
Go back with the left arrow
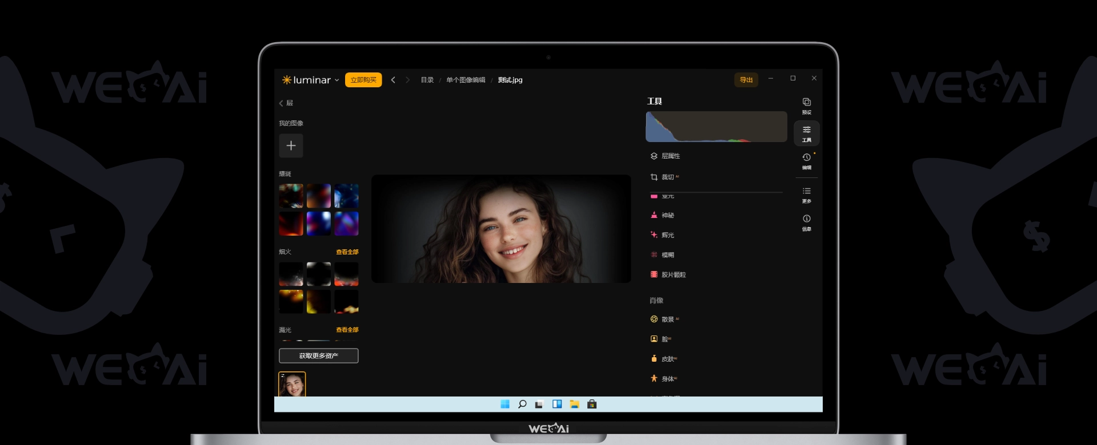(393, 80)
